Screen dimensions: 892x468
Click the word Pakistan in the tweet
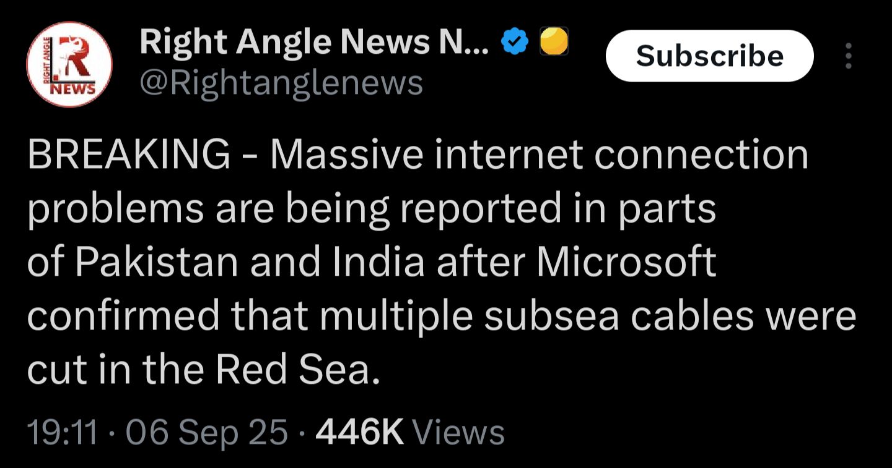click(x=157, y=262)
